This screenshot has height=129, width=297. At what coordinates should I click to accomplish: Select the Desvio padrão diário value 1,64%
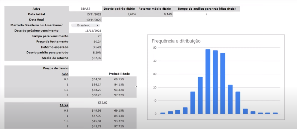[131, 14]
